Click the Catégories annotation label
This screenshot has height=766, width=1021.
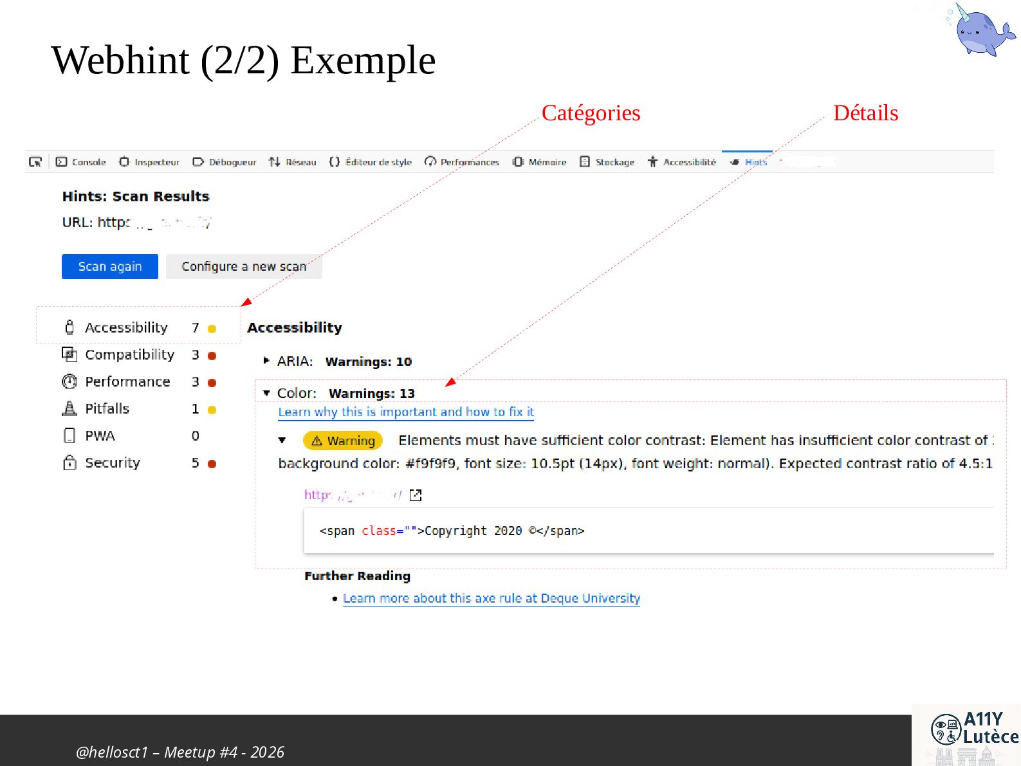[x=591, y=113]
